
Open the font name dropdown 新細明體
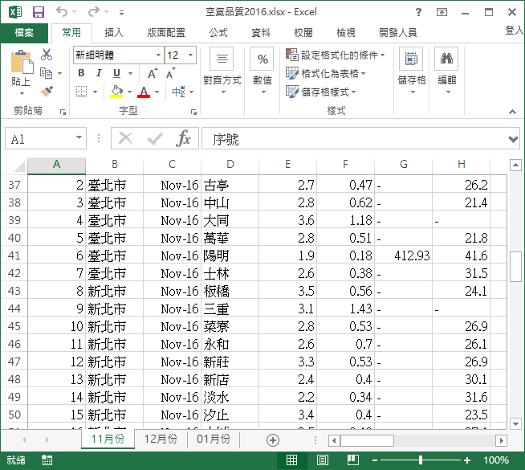tap(158, 55)
